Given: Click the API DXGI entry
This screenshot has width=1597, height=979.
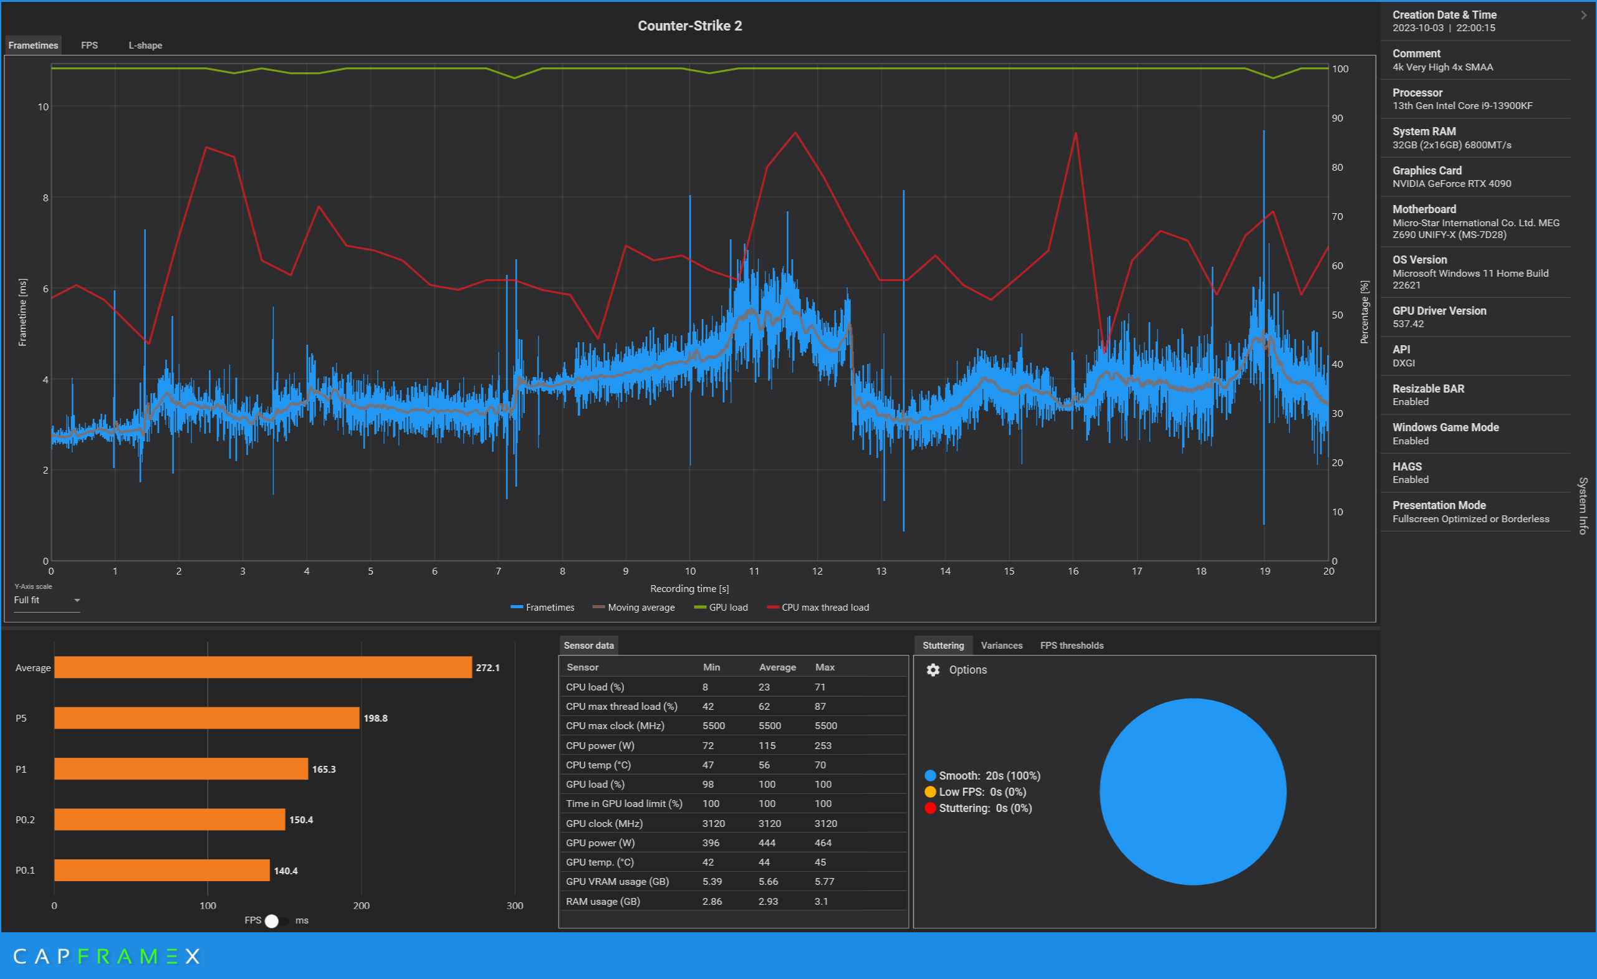Looking at the screenshot, I should tap(1476, 356).
